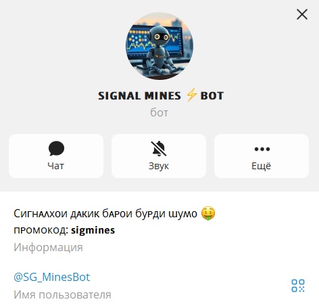The image size is (319, 308).
Task: Toggle the crossed-out bell notification icon
Action: [x=159, y=148]
